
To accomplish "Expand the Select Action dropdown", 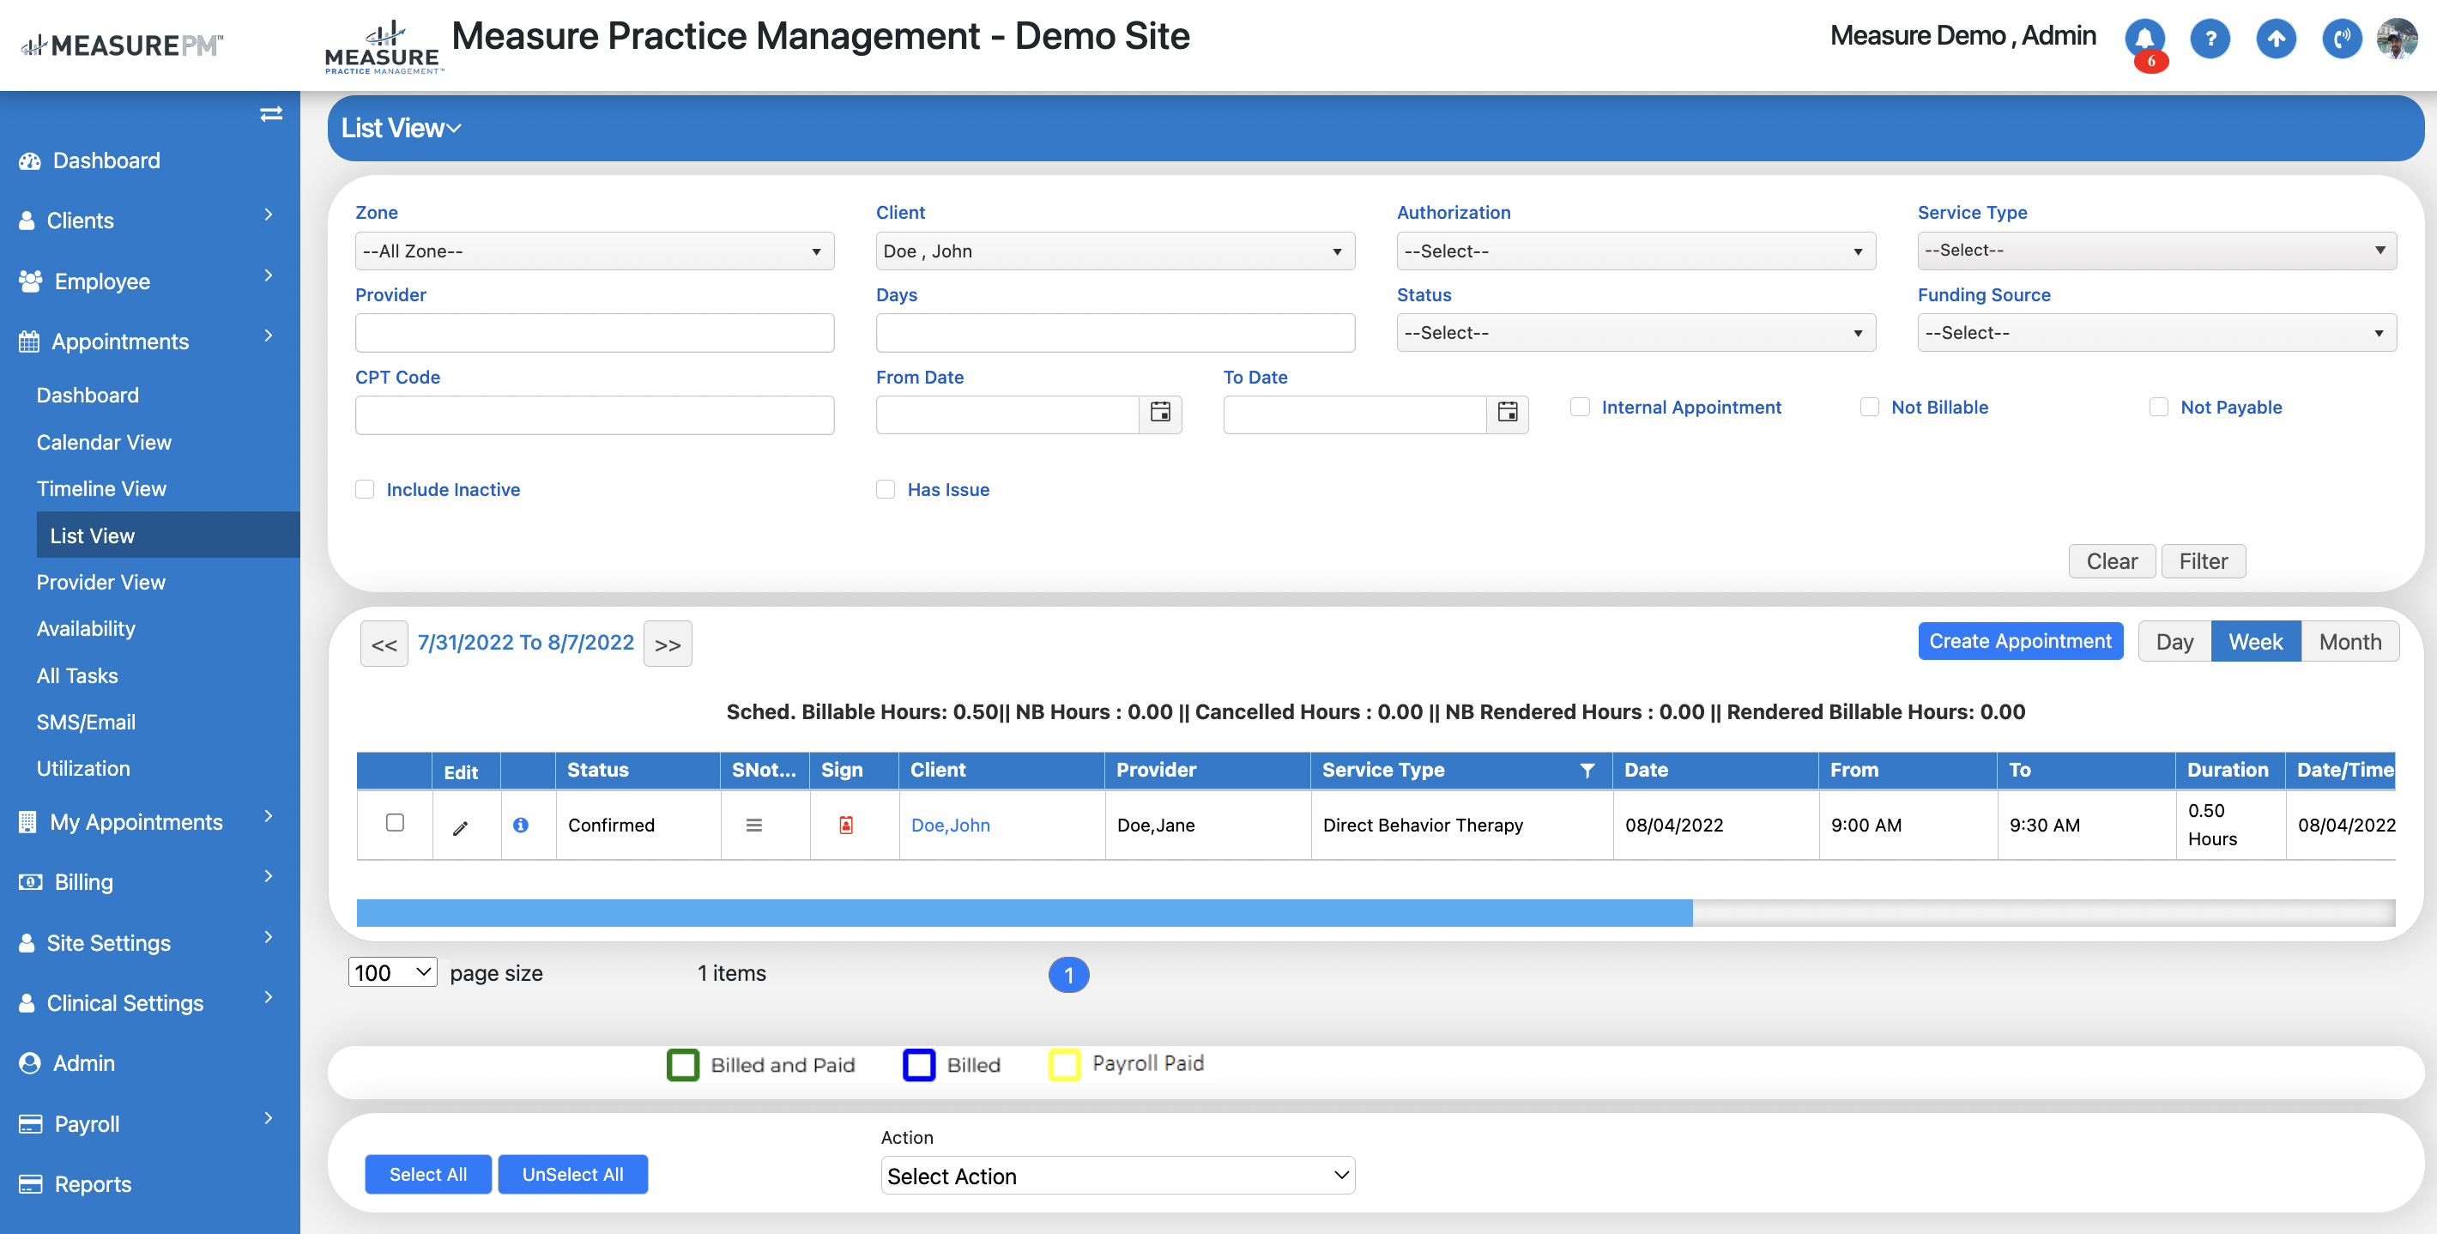I will tap(1116, 1176).
